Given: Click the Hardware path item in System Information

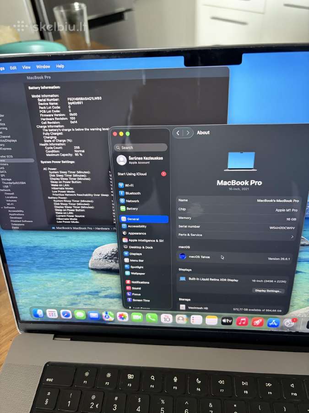Looking at the screenshot, I should click(x=102, y=229).
